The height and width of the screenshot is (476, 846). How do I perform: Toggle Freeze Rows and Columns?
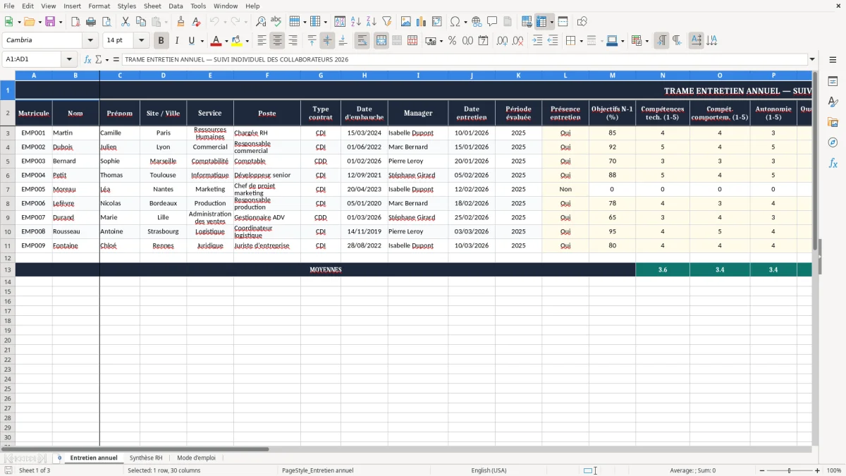click(x=541, y=22)
